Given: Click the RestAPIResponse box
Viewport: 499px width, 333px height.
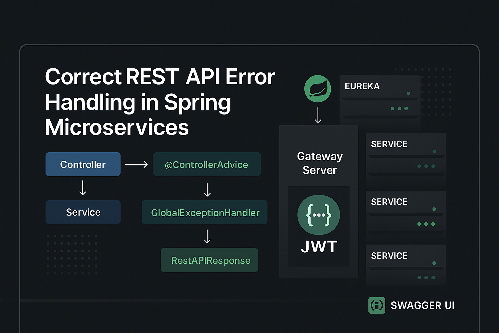Looking at the screenshot, I should [x=210, y=260].
